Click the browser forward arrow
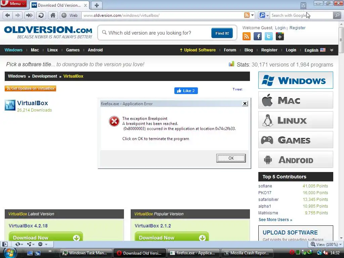This screenshot has width=344, height=258. [x=17, y=15]
